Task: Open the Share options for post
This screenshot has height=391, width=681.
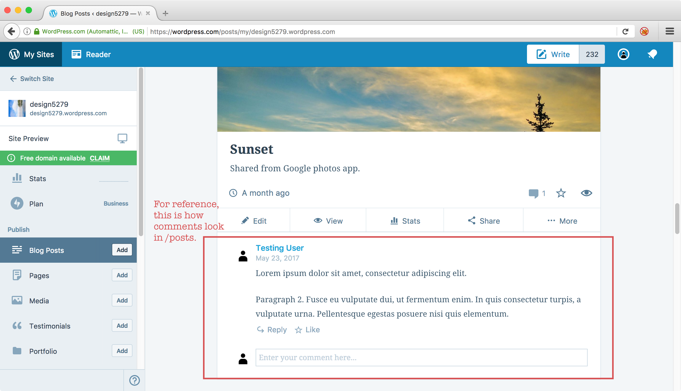Action: [484, 221]
